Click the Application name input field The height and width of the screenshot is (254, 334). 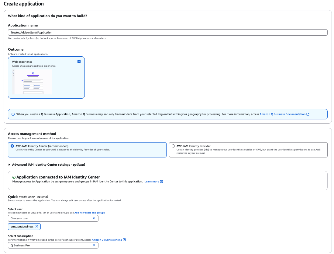pos(168,33)
